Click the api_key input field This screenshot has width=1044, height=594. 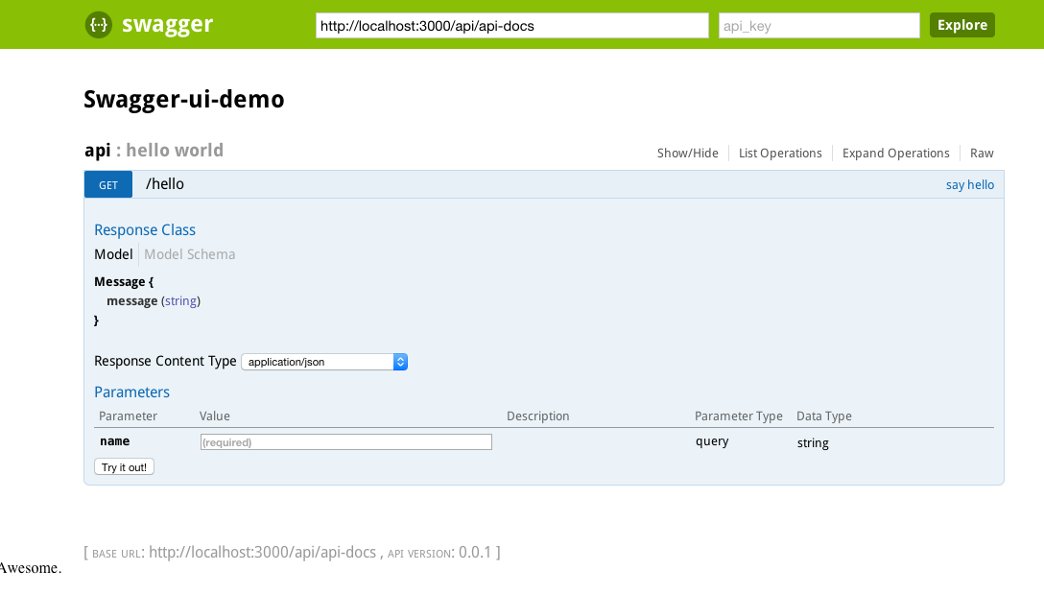click(819, 26)
